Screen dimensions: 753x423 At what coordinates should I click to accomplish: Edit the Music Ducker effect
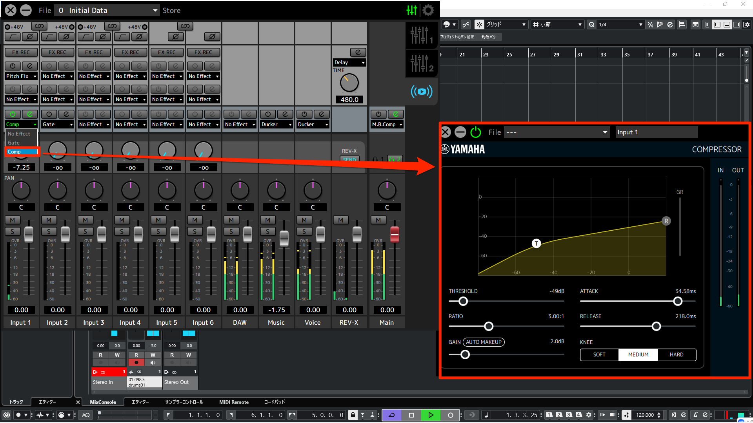285,114
